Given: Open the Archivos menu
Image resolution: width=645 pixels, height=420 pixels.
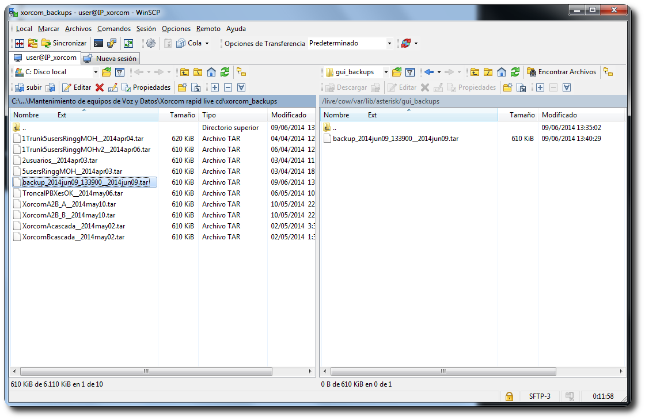Looking at the screenshot, I should click(78, 29).
